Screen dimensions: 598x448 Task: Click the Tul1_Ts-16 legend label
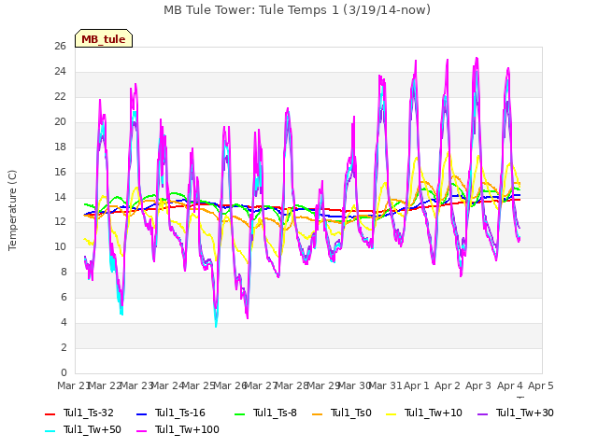coord(180,413)
